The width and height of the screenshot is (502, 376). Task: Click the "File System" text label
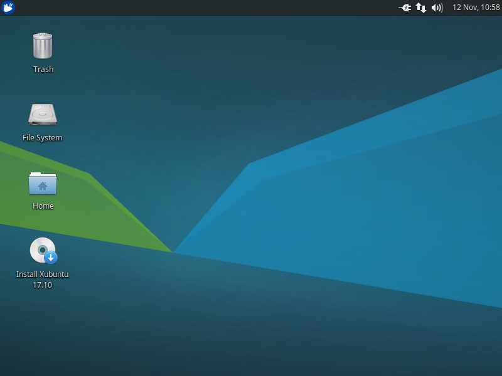coord(43,138)
